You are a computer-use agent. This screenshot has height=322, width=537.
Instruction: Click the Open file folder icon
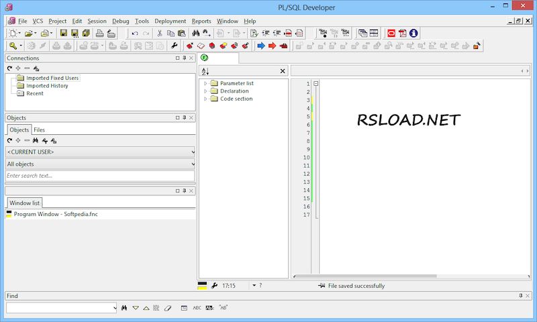[29, 33]
